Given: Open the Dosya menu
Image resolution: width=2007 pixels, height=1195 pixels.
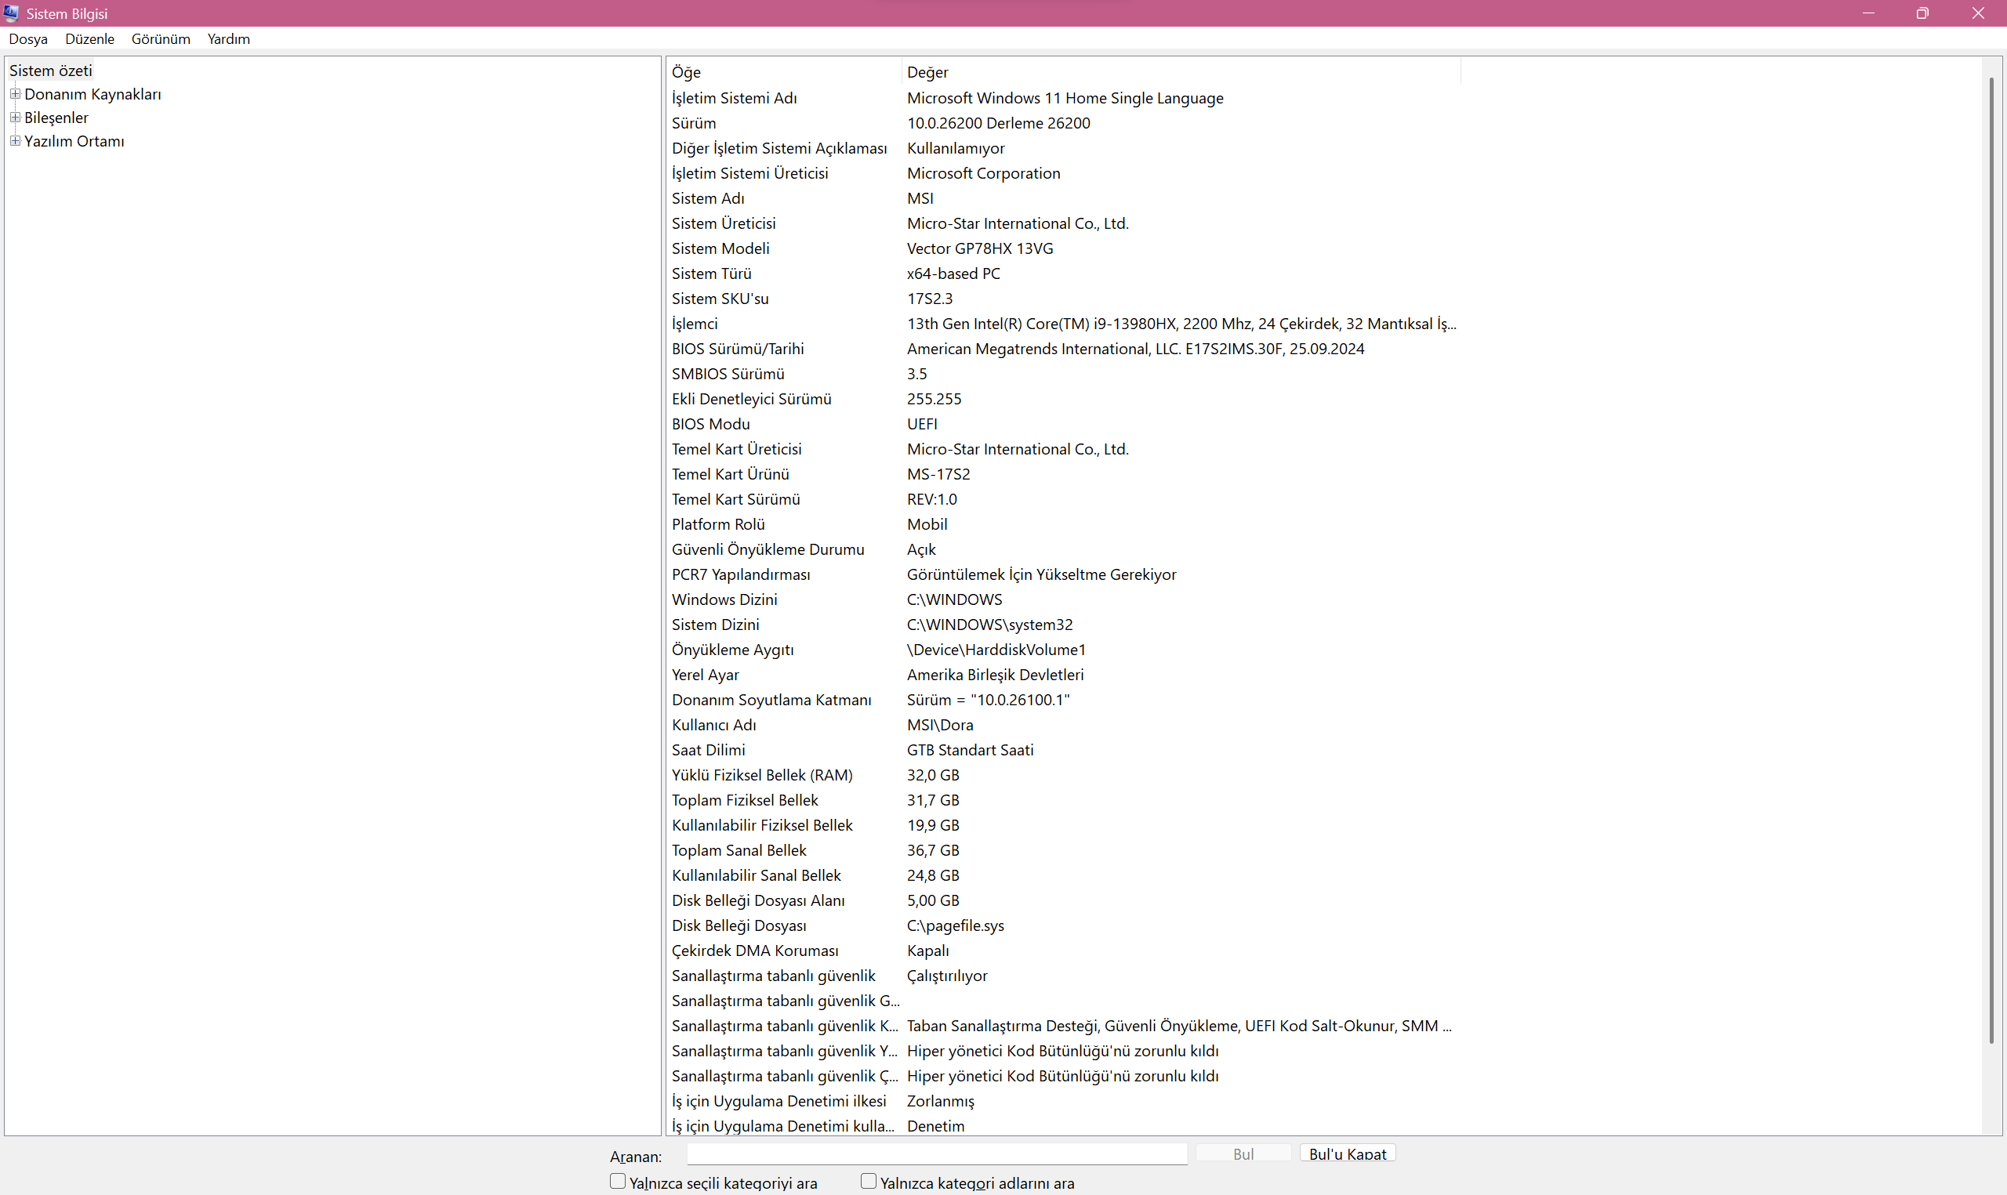Looking at the screenshot, I should pos(28,38).
